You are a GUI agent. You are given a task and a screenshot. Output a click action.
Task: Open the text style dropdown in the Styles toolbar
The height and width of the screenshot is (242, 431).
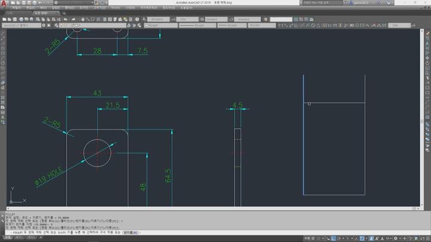(158, 19)
